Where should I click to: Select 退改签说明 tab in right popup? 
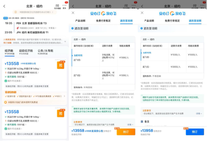(x=195, y=21)
